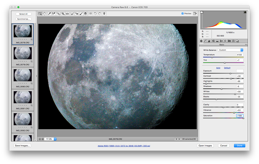Click the Default link
259x164 pixels.
pos(227,68)
